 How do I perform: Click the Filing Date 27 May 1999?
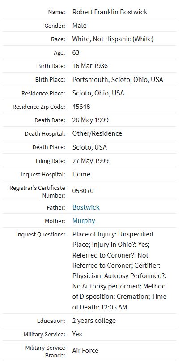[x=90, y=161]
